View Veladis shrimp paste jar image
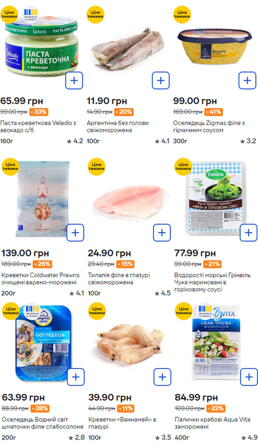The image size is (258, 443). (42, 45)
